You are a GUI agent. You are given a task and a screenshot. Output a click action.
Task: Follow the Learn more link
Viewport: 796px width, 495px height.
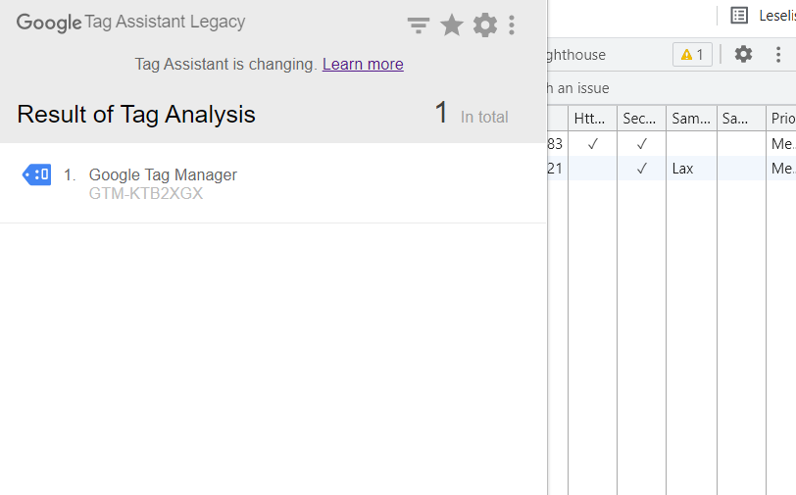pyautogui.click(x=363, y=64)
